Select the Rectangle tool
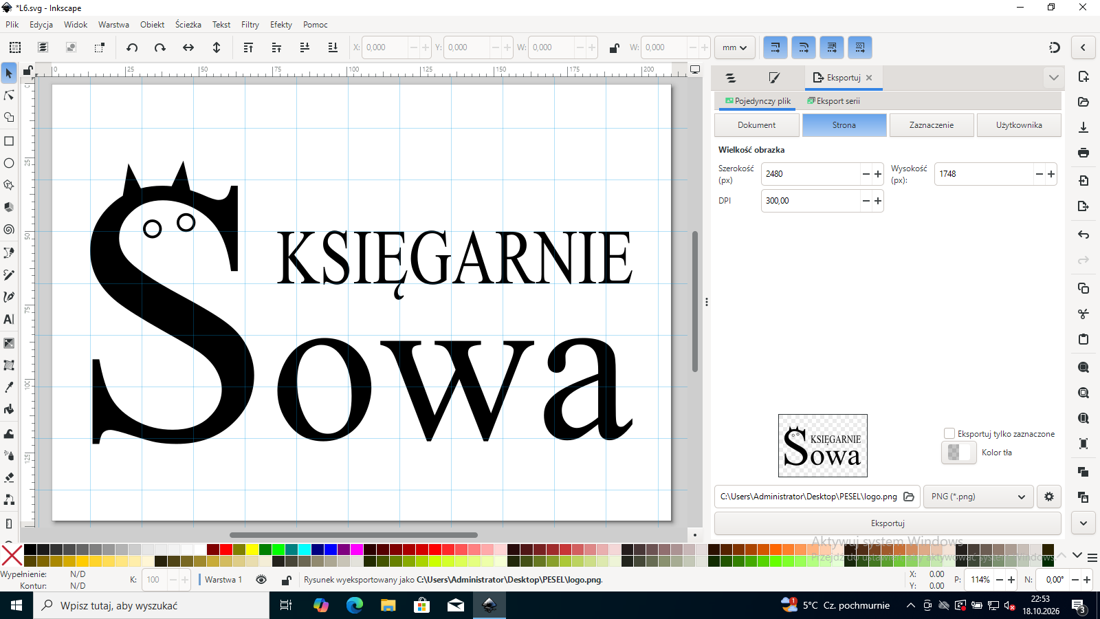 click(9, 141)
